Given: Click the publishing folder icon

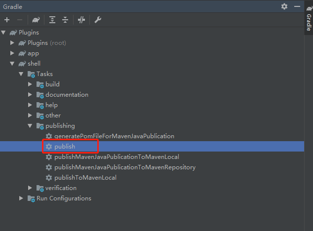Looking at the screenshot, I should point(40,126).
